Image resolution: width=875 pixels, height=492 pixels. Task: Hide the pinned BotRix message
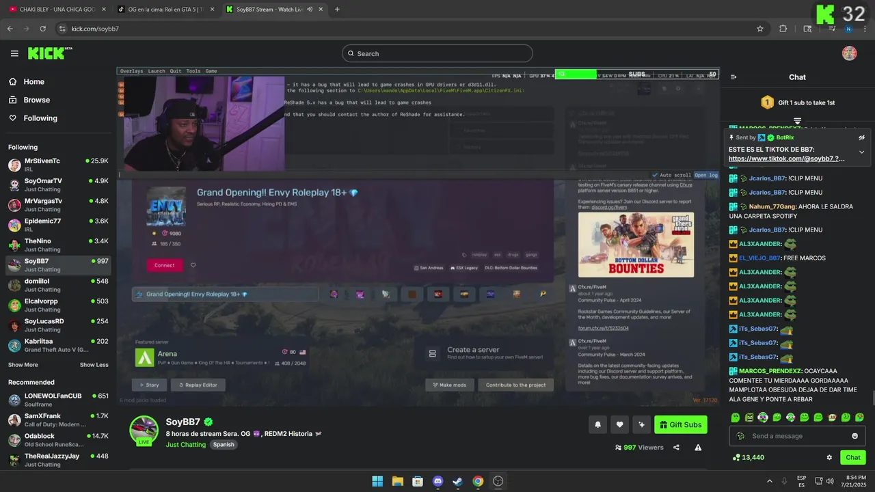tap(861, 137)
